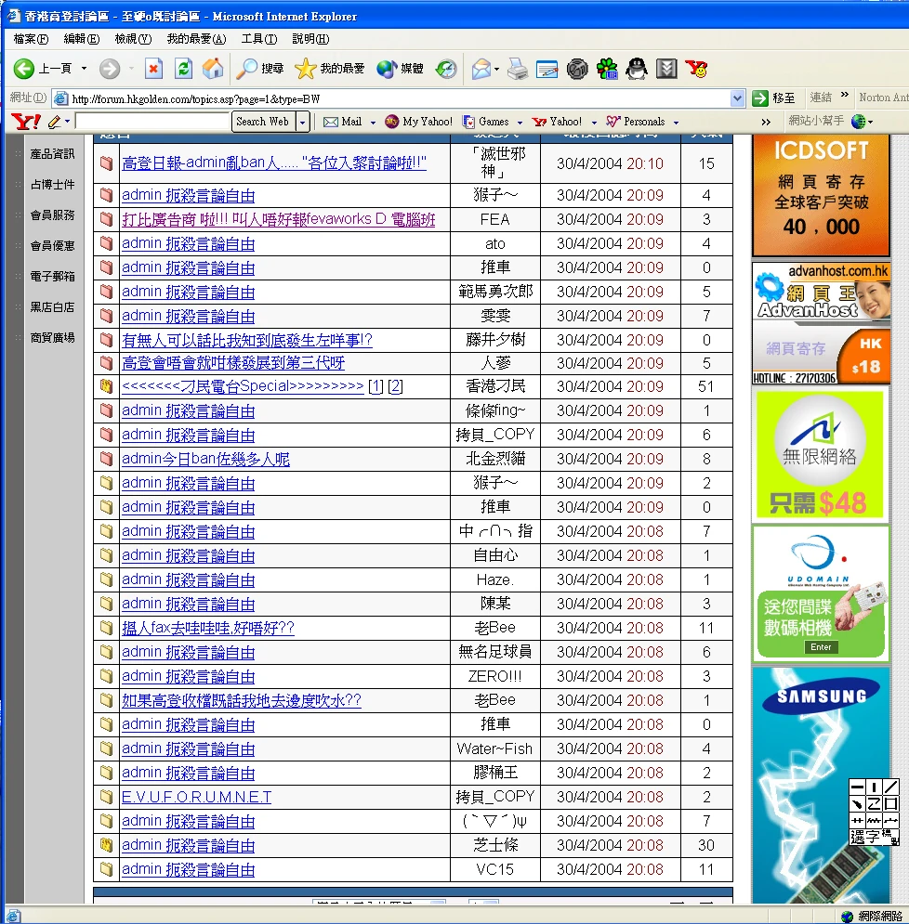Open the 檔案(F) menu

tap(31, 39)
